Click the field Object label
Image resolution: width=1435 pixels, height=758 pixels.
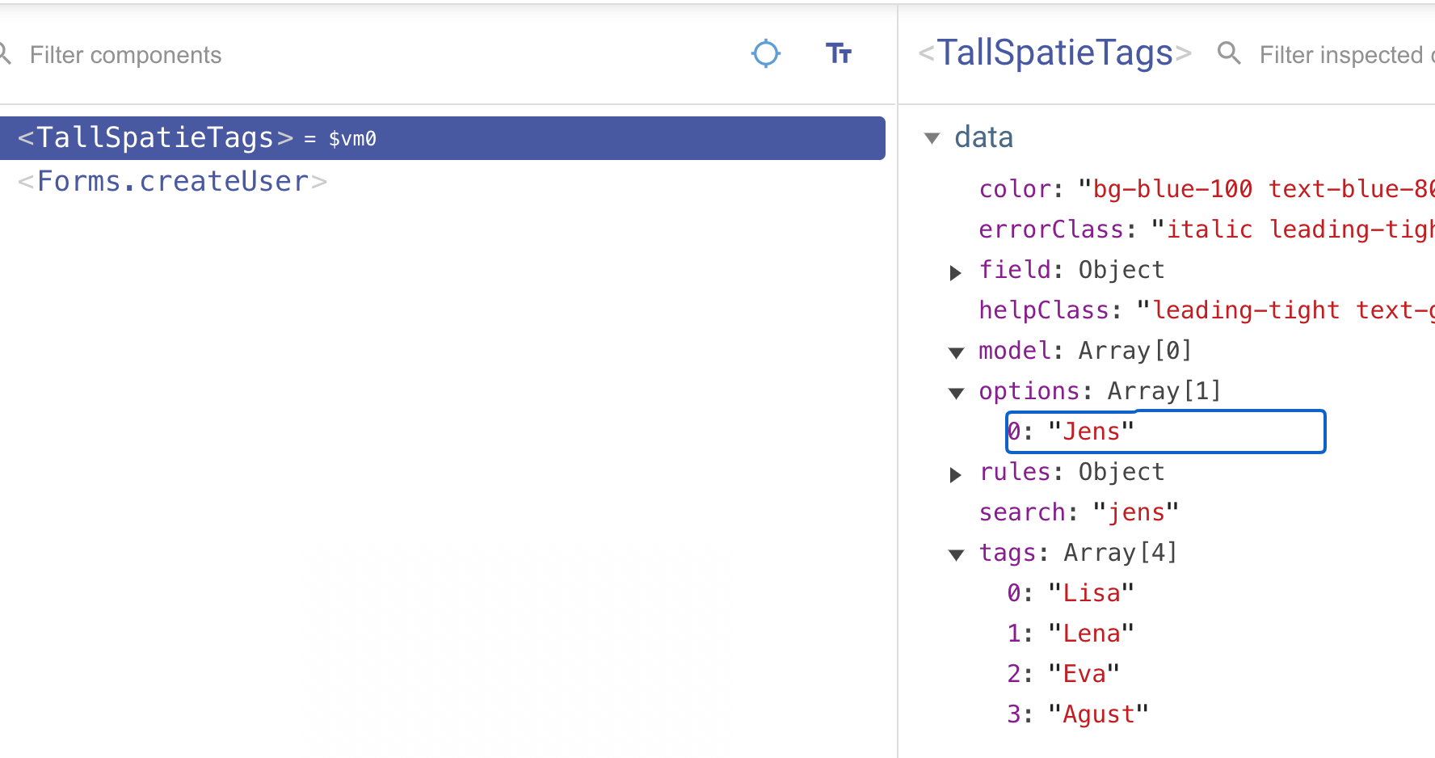point(1071,270)
